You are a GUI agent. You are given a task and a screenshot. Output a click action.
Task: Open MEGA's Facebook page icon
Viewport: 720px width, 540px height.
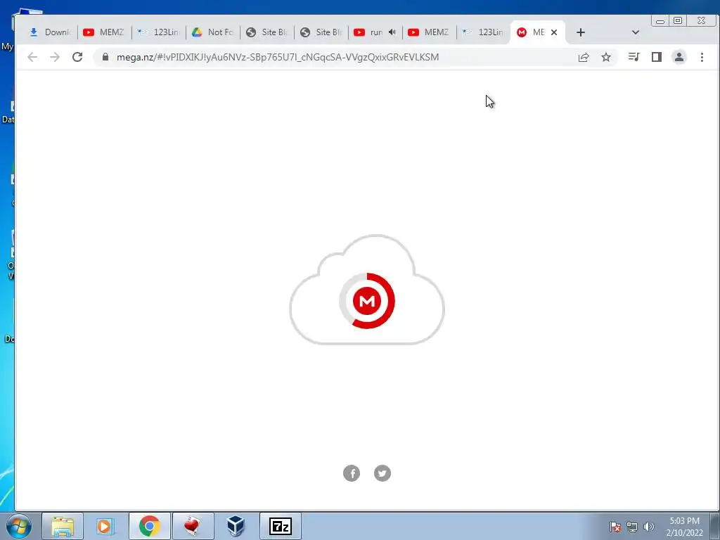(352, 473)
